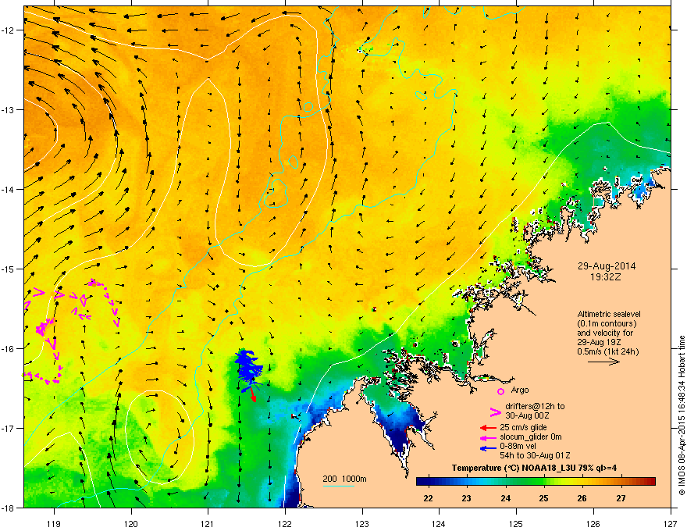Click the green section of colorbar near 24
Screen dimensions: 687x531
pos(506,482)
